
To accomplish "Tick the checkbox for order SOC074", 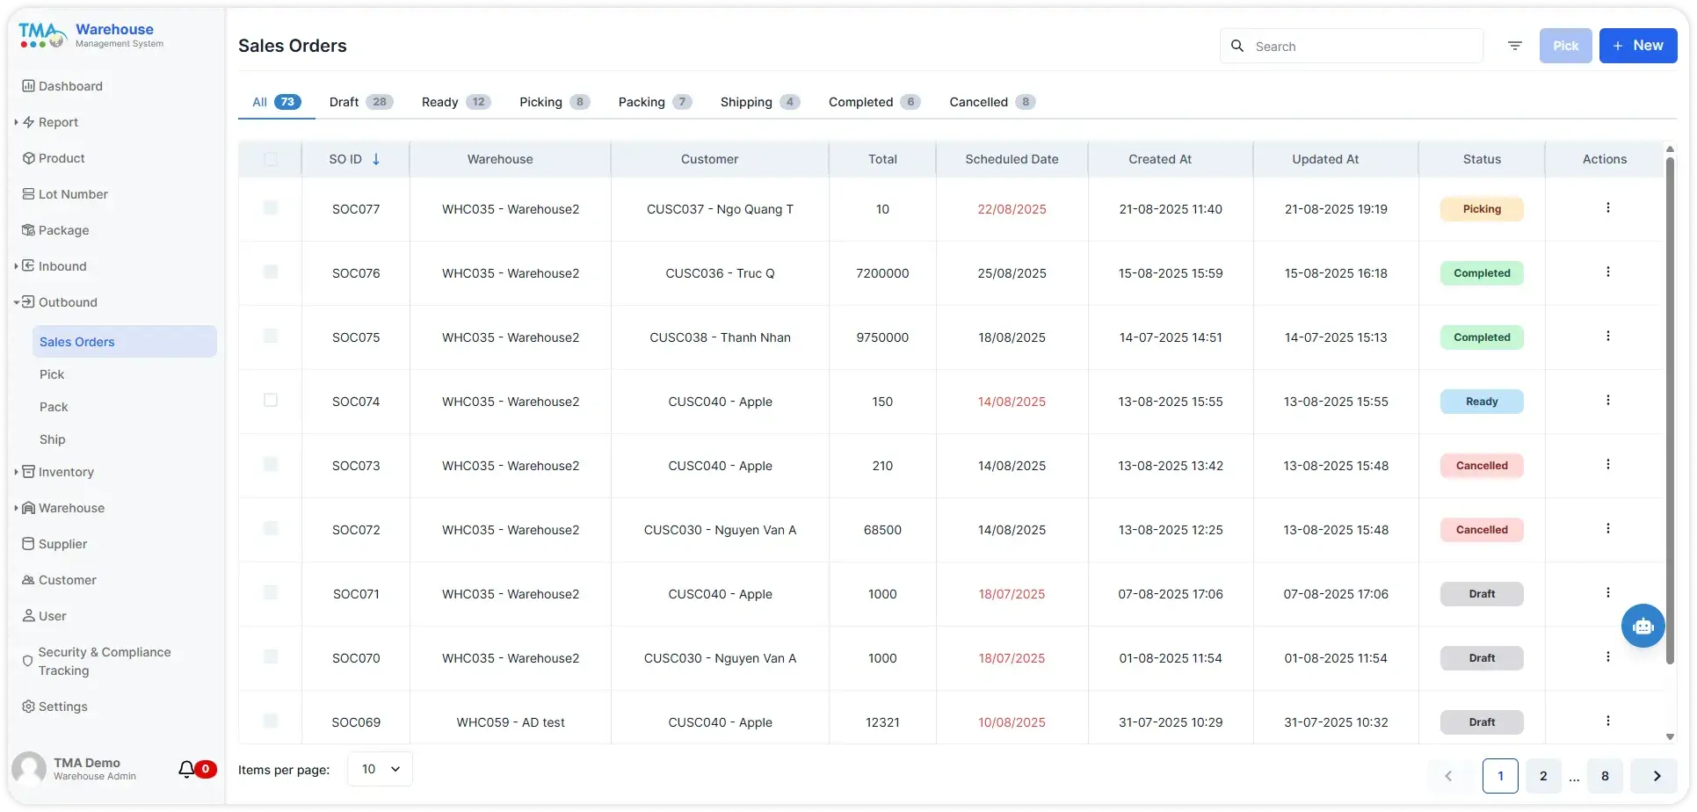I will [271, 401].
